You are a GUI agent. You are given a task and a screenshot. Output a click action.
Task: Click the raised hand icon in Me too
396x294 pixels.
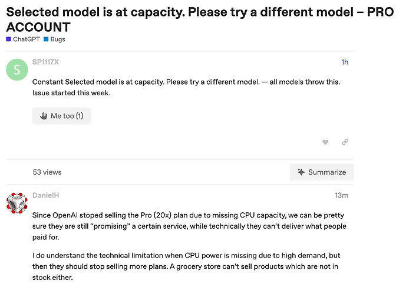pos(44,116)
